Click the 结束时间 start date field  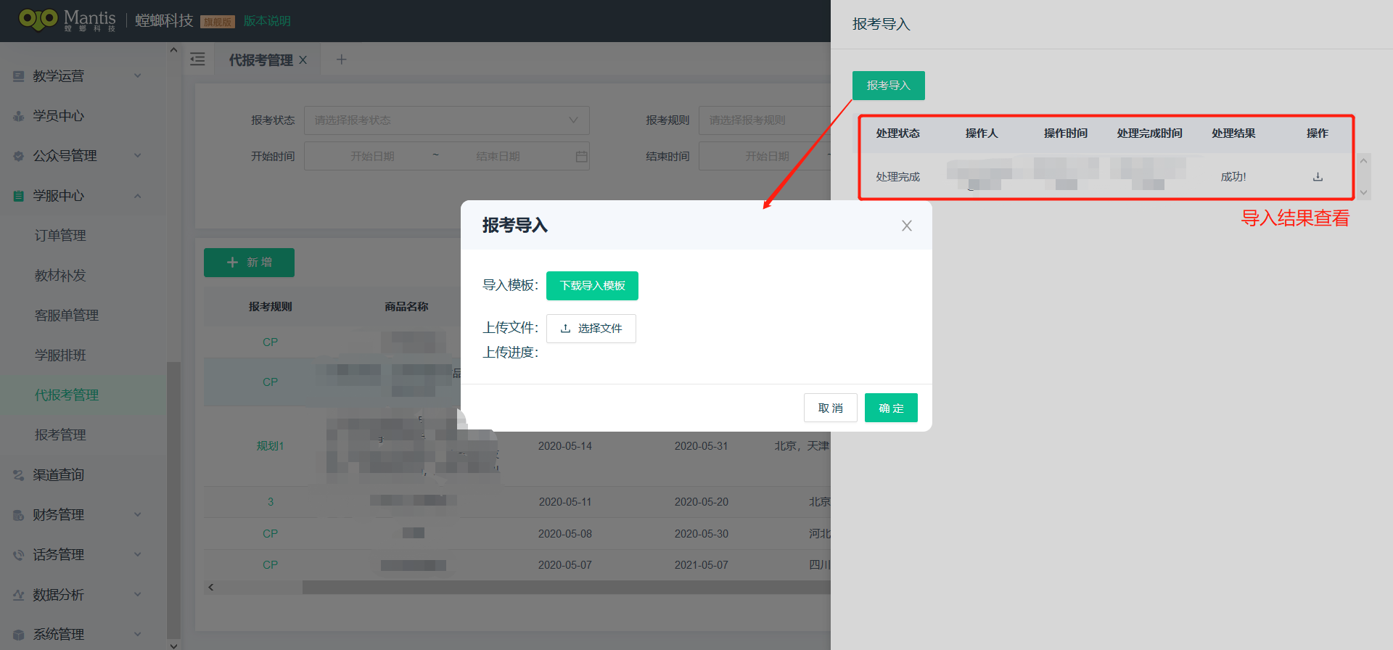pyautogui.click(x=767, y=157)
